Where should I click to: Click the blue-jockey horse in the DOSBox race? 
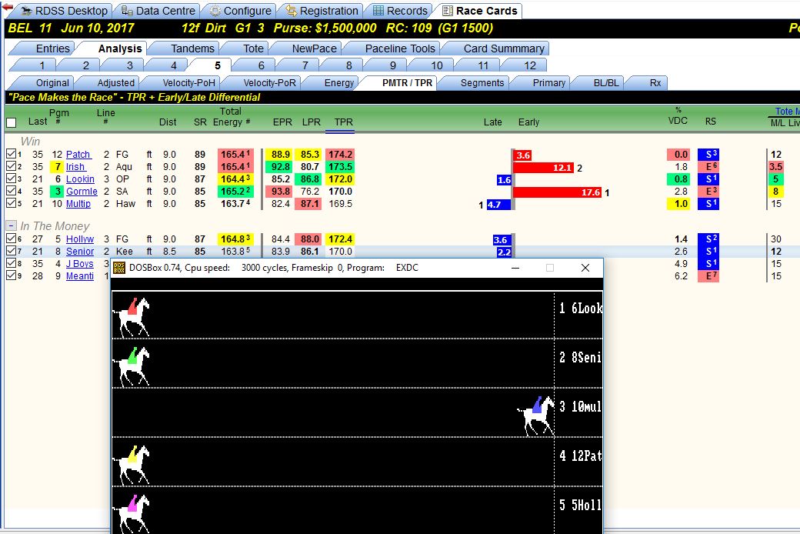point(535,416)
